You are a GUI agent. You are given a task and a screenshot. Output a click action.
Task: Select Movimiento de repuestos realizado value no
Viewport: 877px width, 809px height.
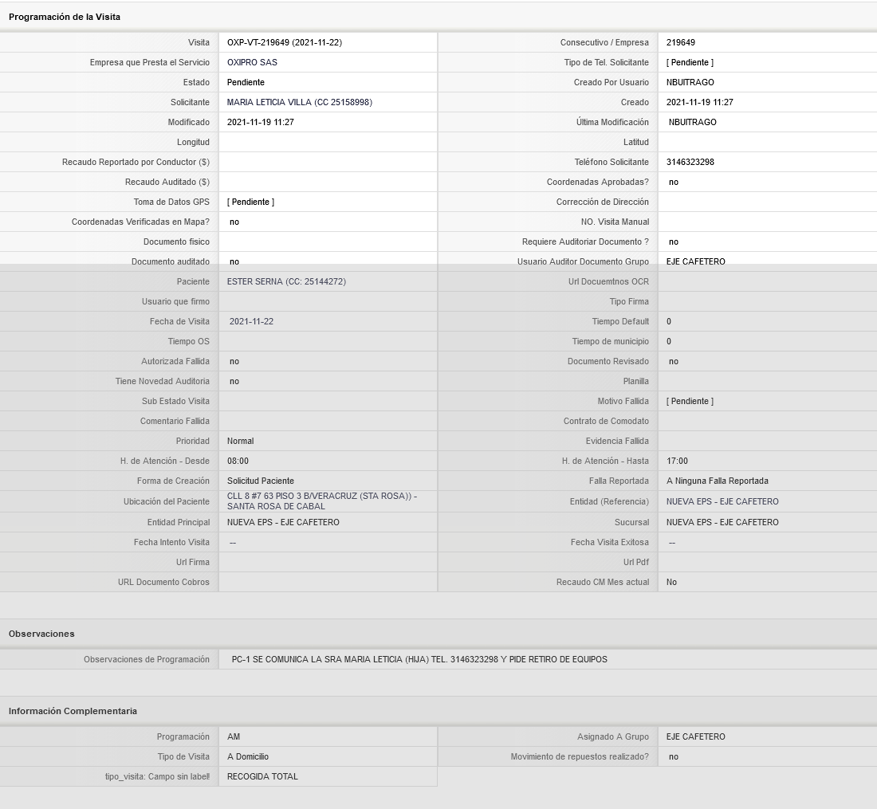(x=674, y=757)
